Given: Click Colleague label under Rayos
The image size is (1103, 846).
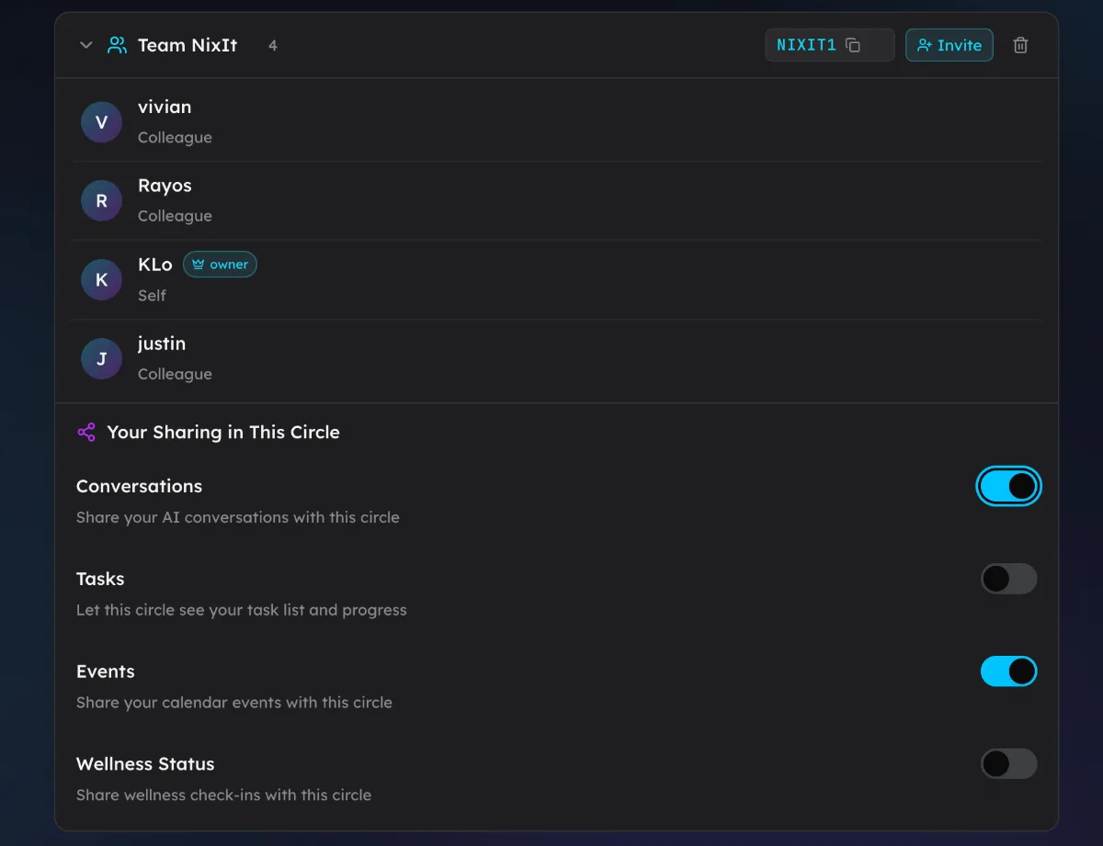Looking at the screenshot, I should pyautogui.click(x=175, y=216).
